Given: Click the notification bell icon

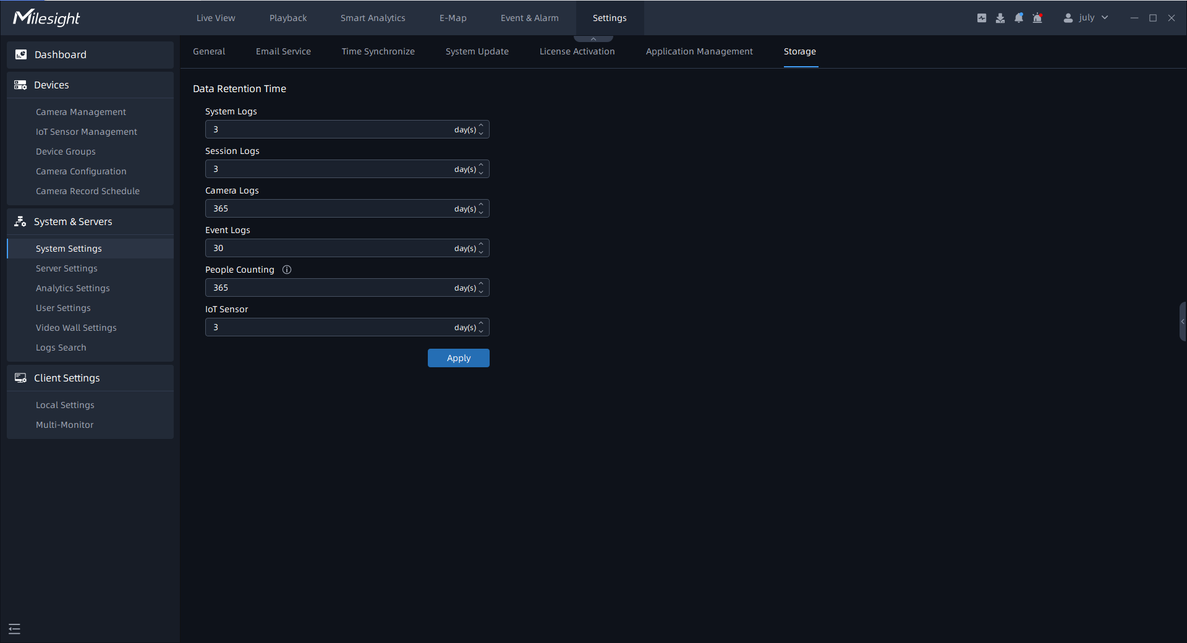Looking at the screenshot, I should coord(1019,18).
